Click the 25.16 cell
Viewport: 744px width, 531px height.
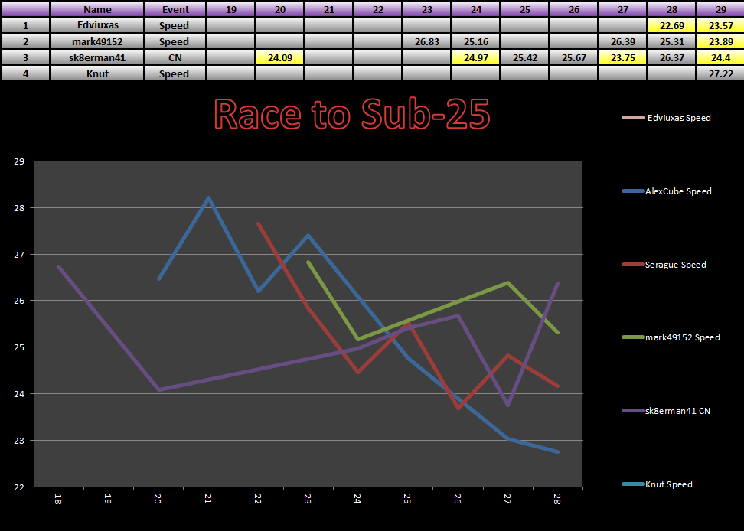(x=475, y=41)
